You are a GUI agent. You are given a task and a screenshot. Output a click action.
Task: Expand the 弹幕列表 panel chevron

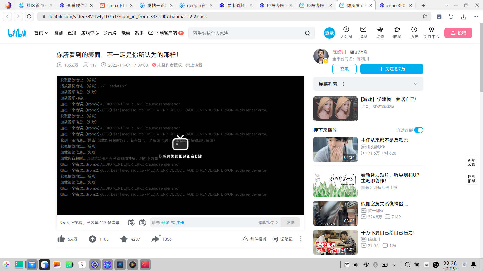[x=416, y=84]
